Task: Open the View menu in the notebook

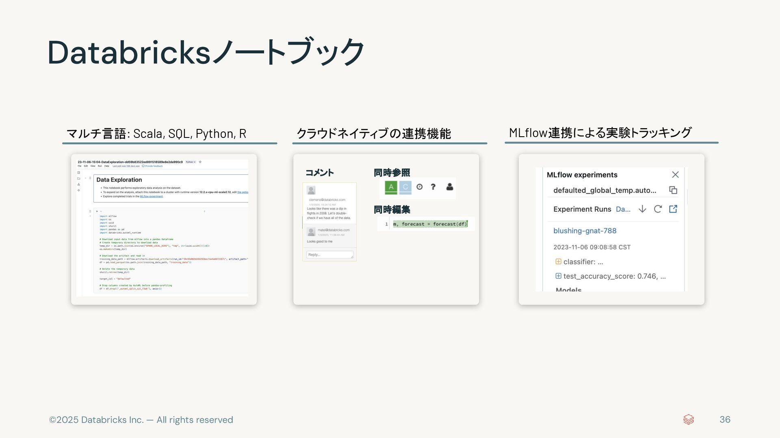Action: [93, 166]
